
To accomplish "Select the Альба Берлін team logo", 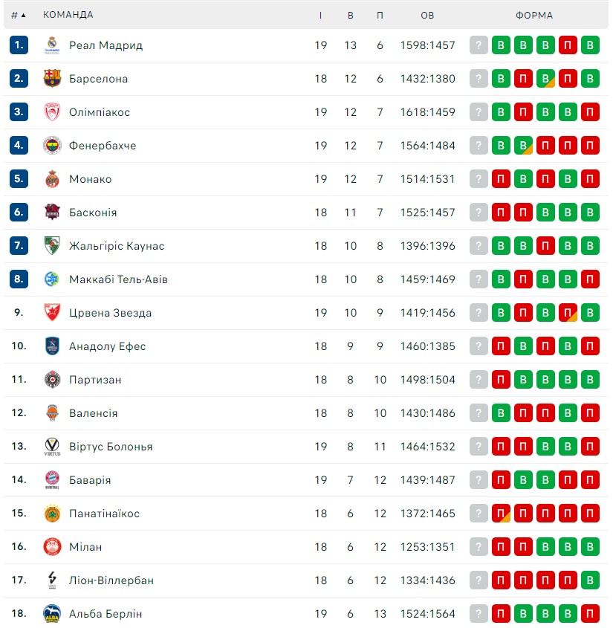I will [52, 614].
